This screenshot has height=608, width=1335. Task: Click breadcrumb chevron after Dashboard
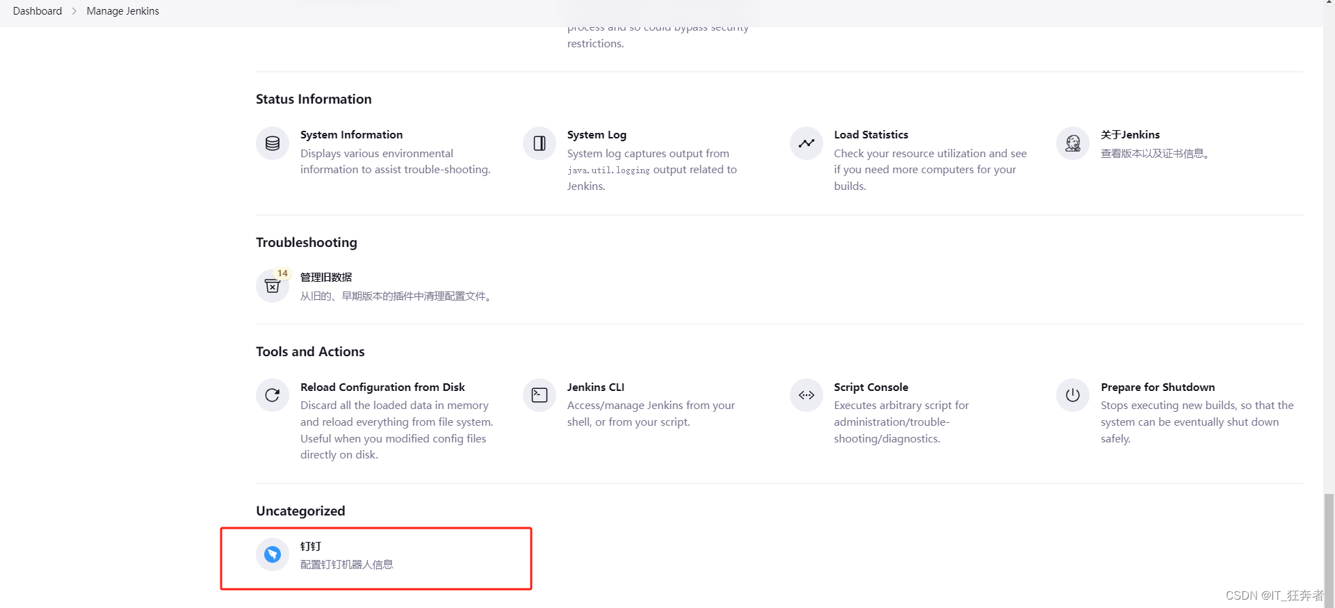point(74,11)
